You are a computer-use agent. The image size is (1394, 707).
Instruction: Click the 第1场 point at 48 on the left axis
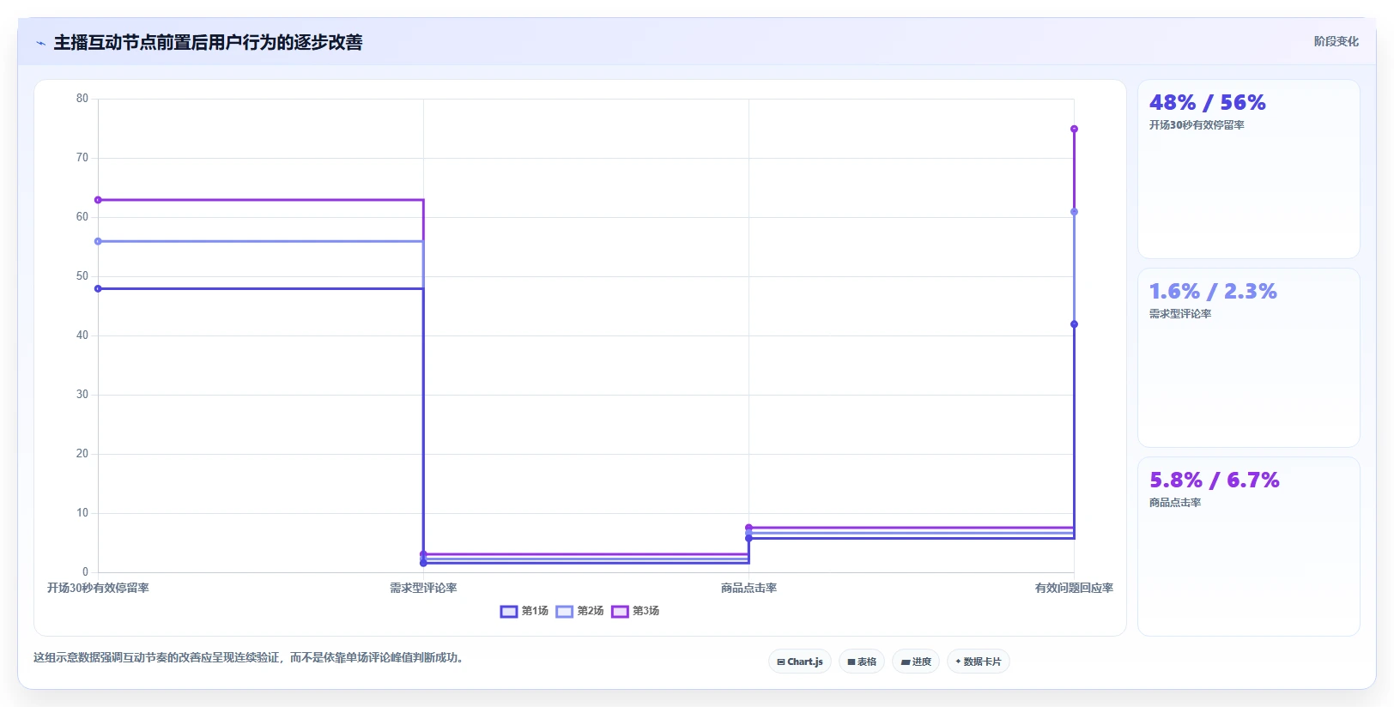(x=98, y=288)
